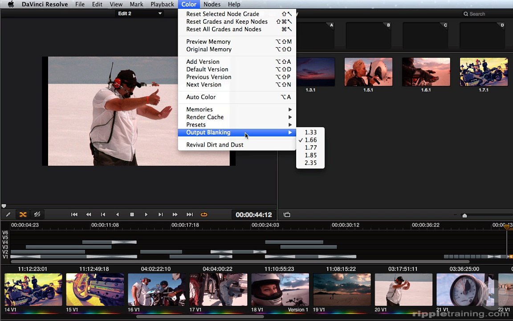The width and height of the screenshot is (513, 321).
Task: Click the 00:00:44:12 timecode field
Action: 253,214
